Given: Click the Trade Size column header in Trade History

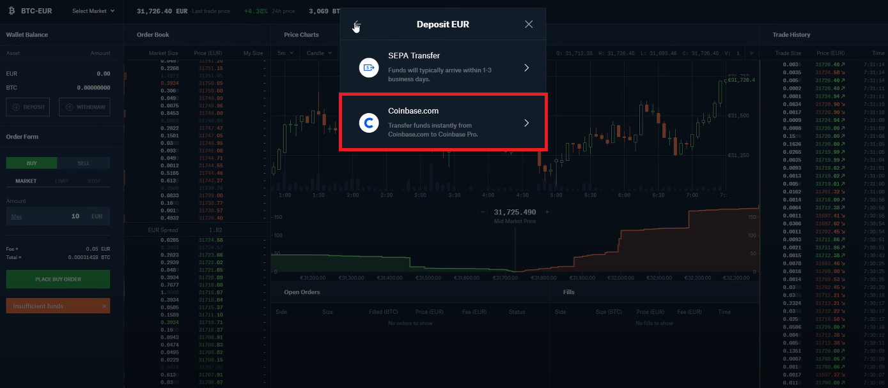Looking at the screenshot, I should pyautogui.click(x=788, y=53).
